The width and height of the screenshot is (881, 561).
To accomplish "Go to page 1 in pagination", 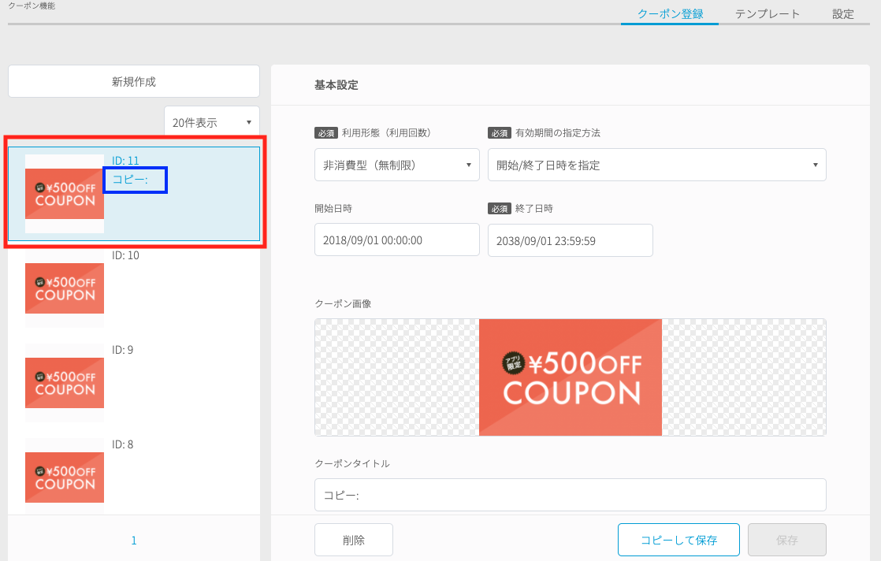I will pos(134,541).
